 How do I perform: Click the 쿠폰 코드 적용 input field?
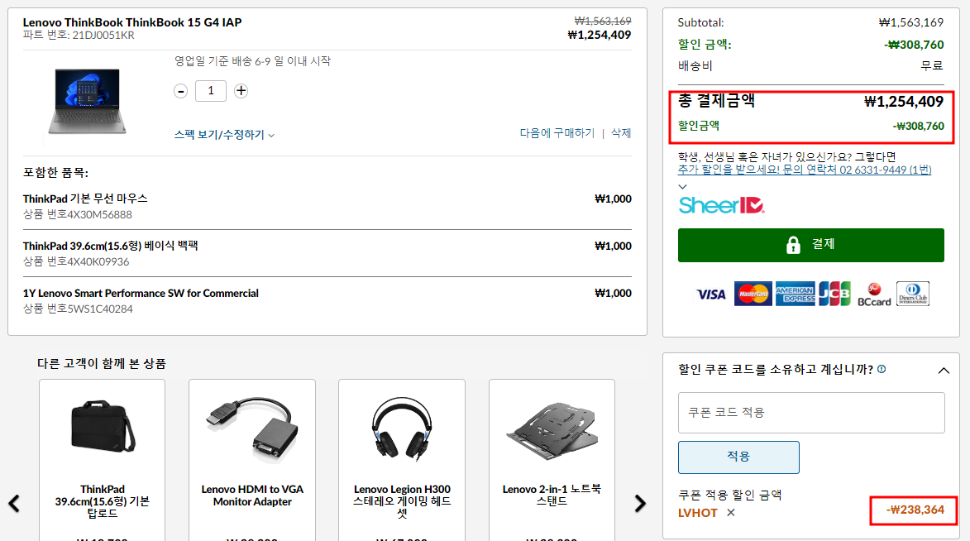point(811,413)
